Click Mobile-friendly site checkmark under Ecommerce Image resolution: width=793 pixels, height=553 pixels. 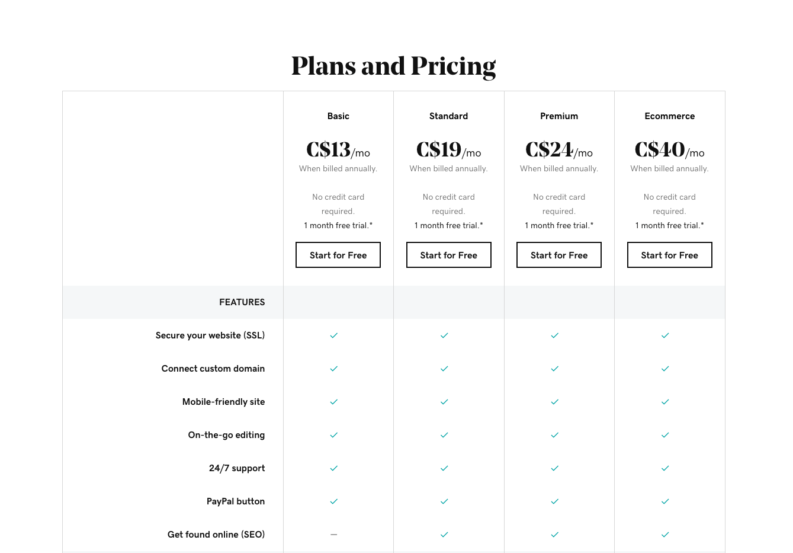665,402
